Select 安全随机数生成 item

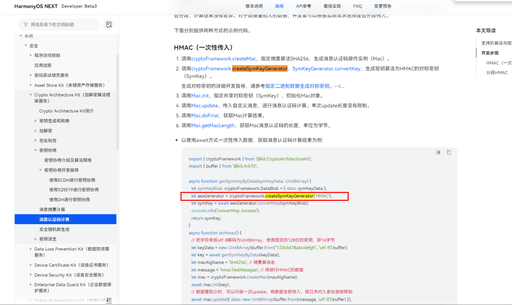pyautogui.click(x=55, y=229)
